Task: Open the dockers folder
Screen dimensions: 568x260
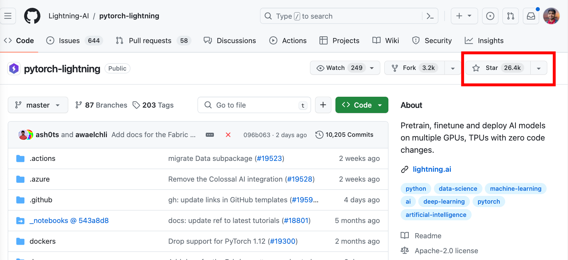Action: pos(43,241)
